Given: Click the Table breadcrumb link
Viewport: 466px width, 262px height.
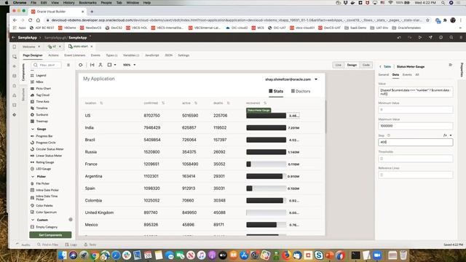Looking at the screenshot, I should tap(387, 66).
